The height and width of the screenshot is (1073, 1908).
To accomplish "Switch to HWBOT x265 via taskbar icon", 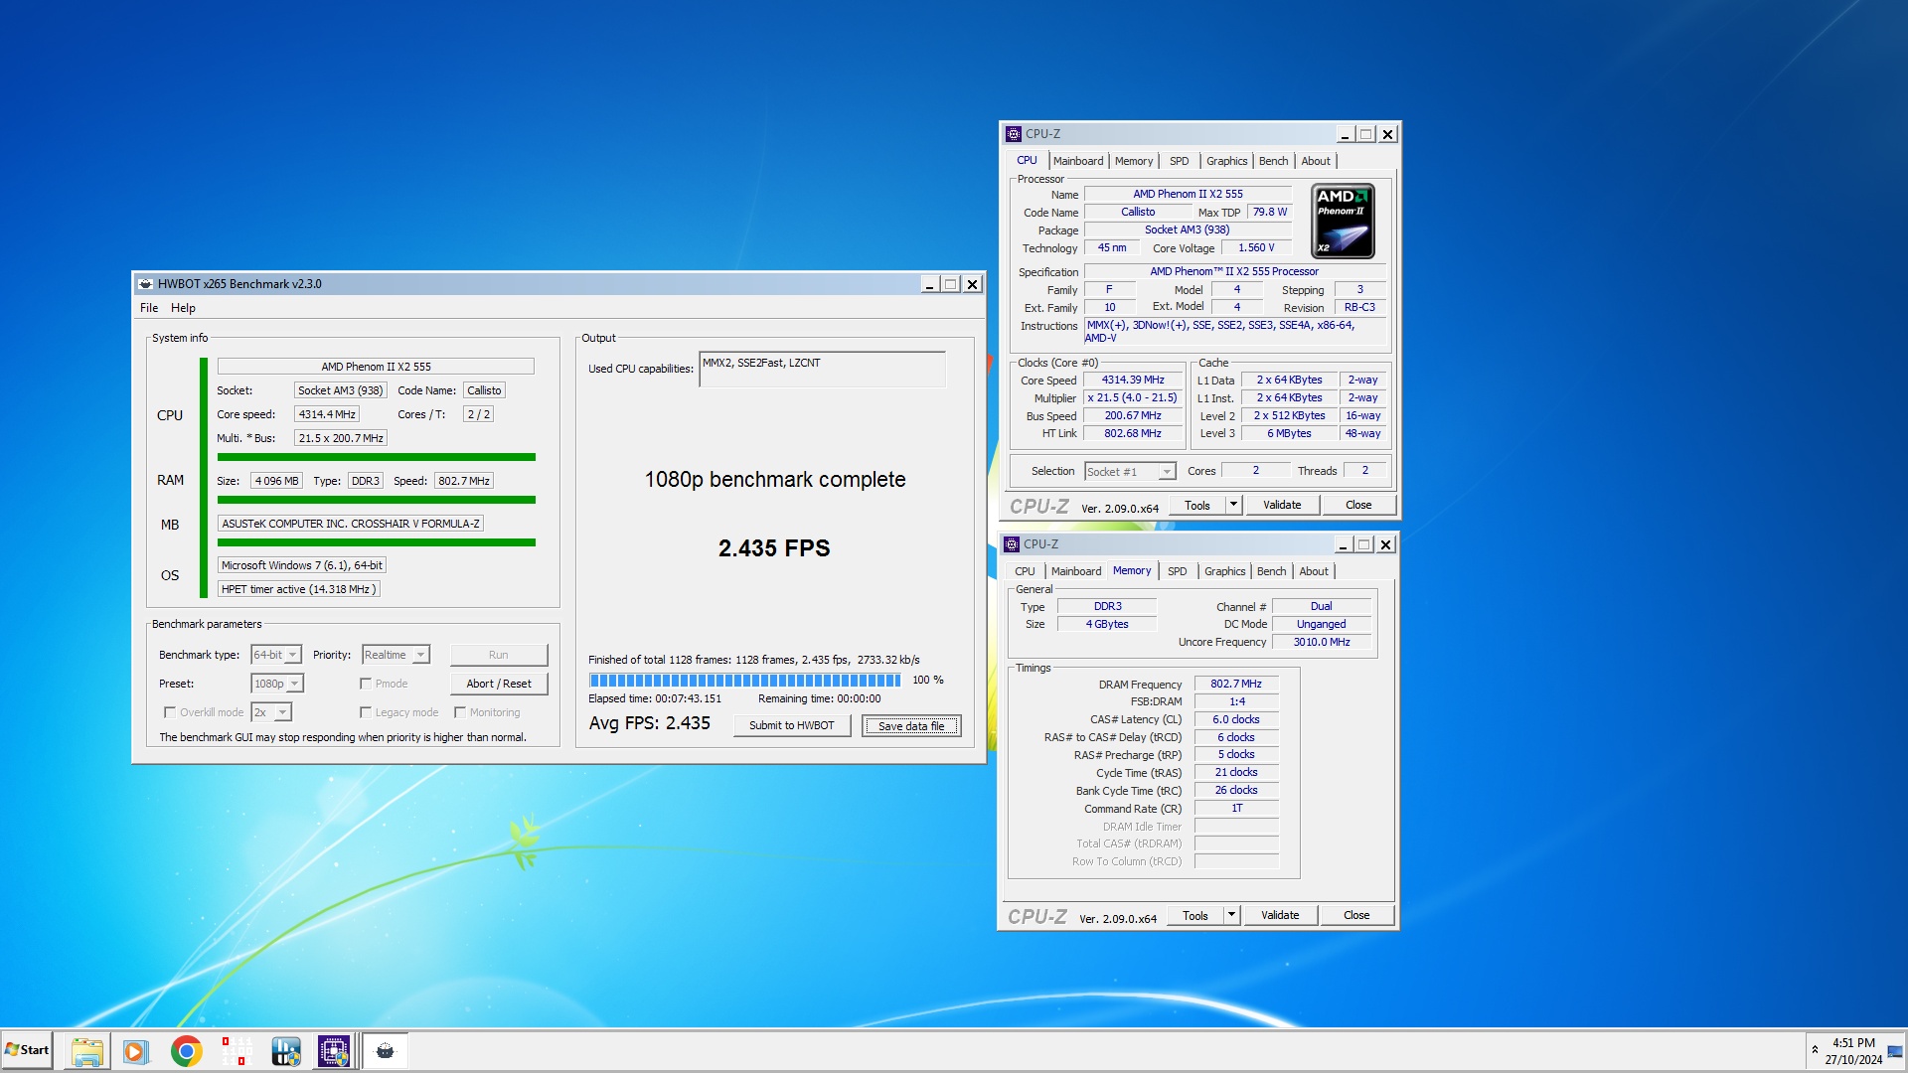I will [385, 1050].
